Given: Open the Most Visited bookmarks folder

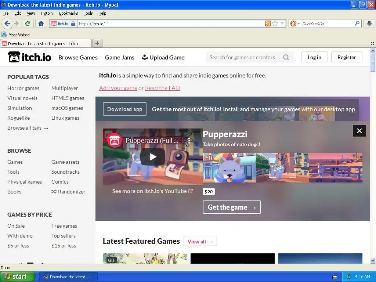Looking at the screenshot, I should pos(15,35).
